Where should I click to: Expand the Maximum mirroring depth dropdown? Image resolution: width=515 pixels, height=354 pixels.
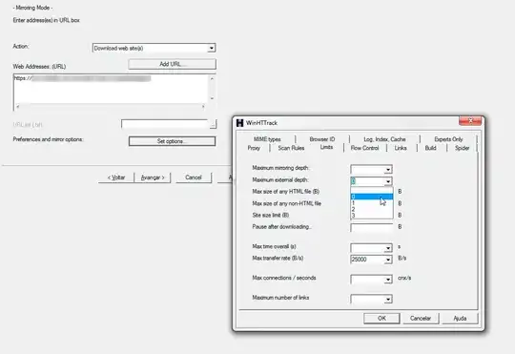pos(388,170)
